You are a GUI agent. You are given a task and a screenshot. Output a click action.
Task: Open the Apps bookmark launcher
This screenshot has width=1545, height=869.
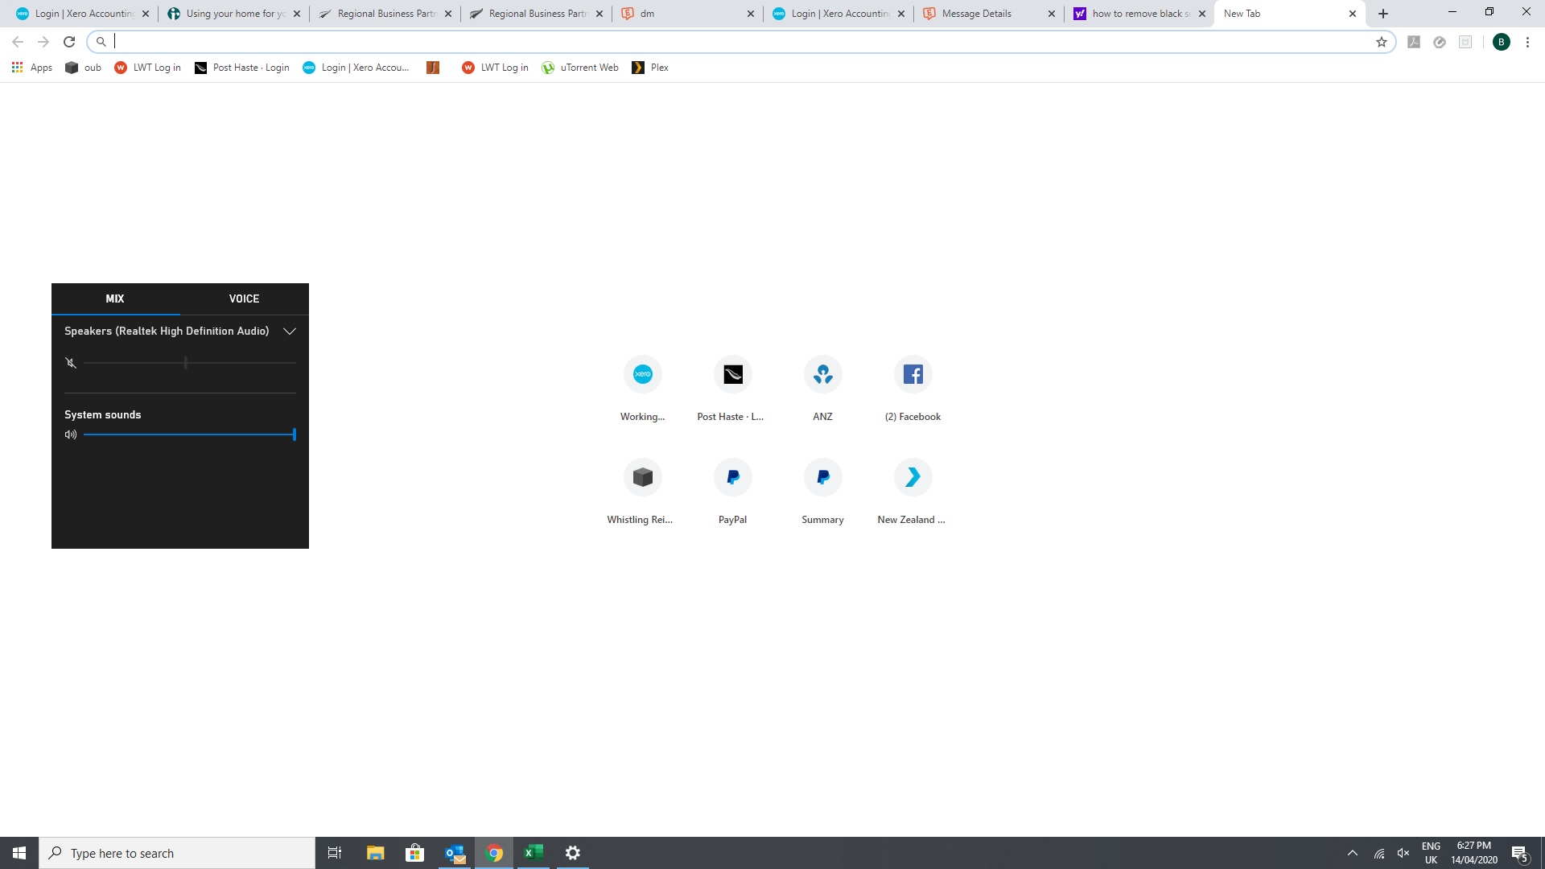32,68
